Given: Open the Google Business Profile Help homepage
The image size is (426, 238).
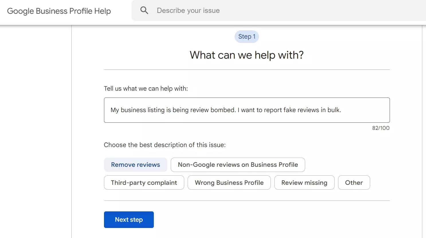Looking at the screenshot, I should tap(59, 11).
